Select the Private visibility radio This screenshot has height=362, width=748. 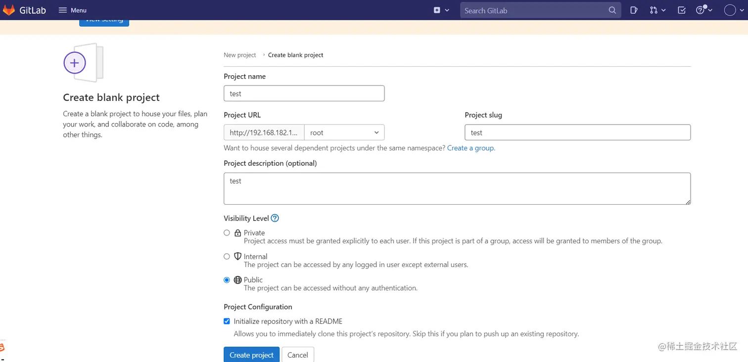[227, 232]
